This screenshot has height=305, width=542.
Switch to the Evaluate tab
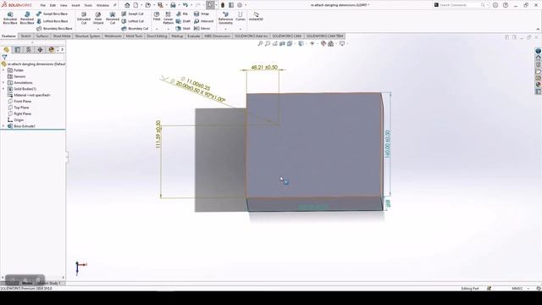tap(194, 36)
